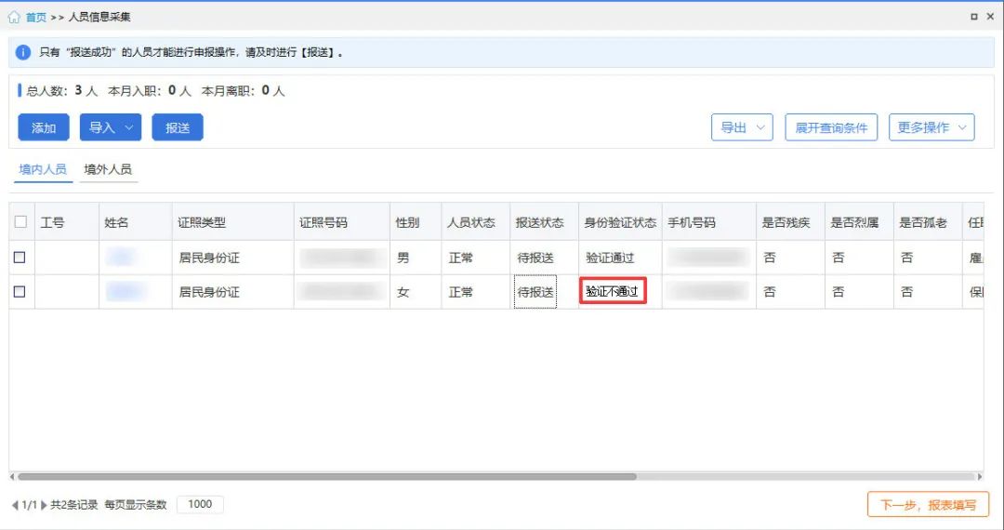Click 下一步，报表填写 button
This screenshot has width=1004, height=530.
coord(928,505)
